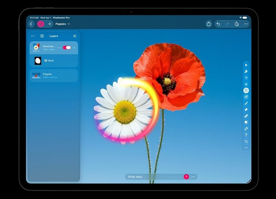This screenshot has height=199, width=276.
Task: Open the Layers panel filter sliders icon
Action: tap(42, 36)
